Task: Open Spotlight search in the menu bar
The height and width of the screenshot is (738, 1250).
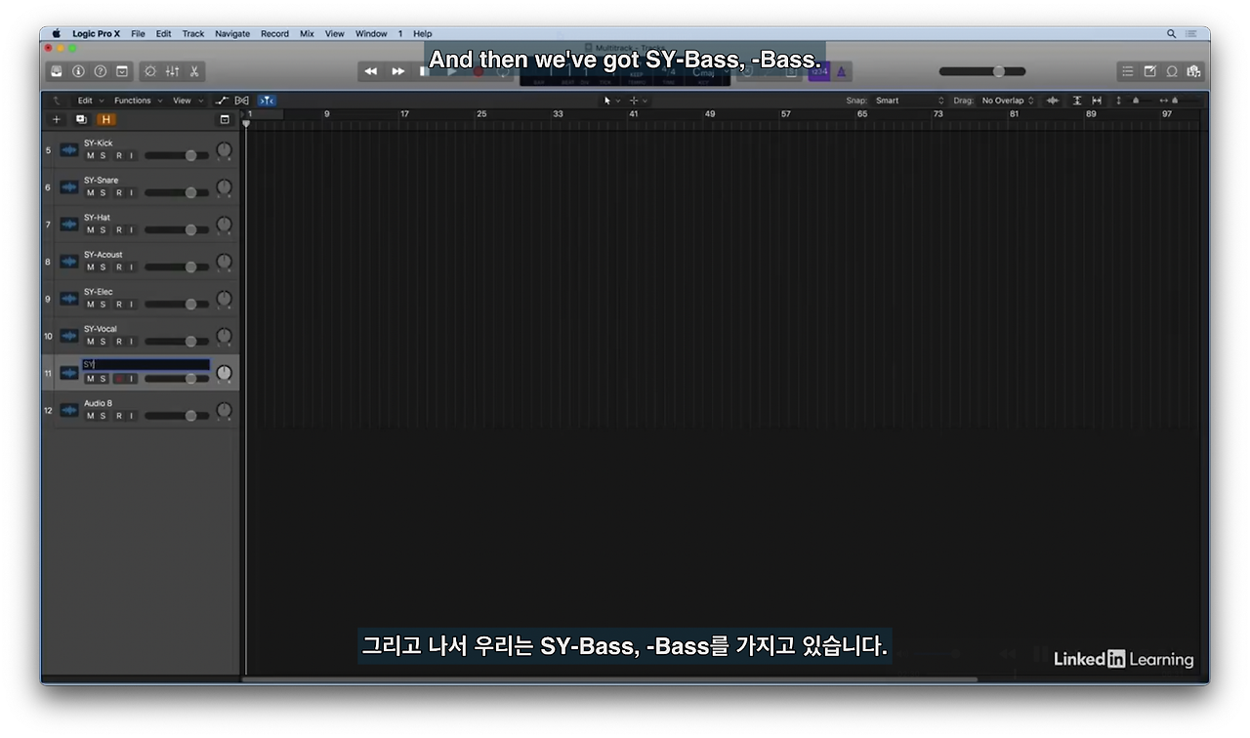Action: pos(1171,33)
